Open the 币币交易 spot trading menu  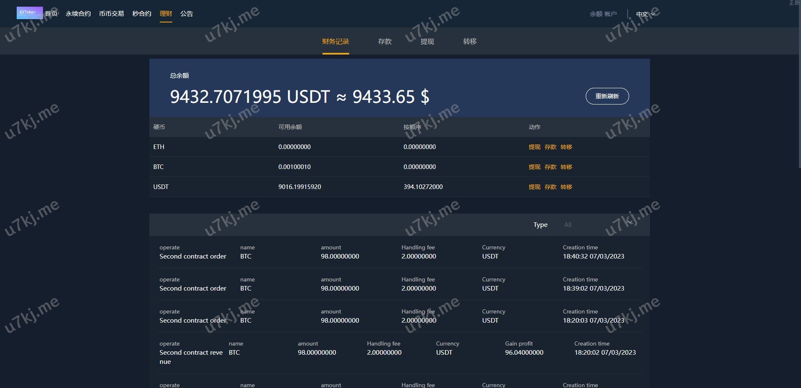(111, 14)
